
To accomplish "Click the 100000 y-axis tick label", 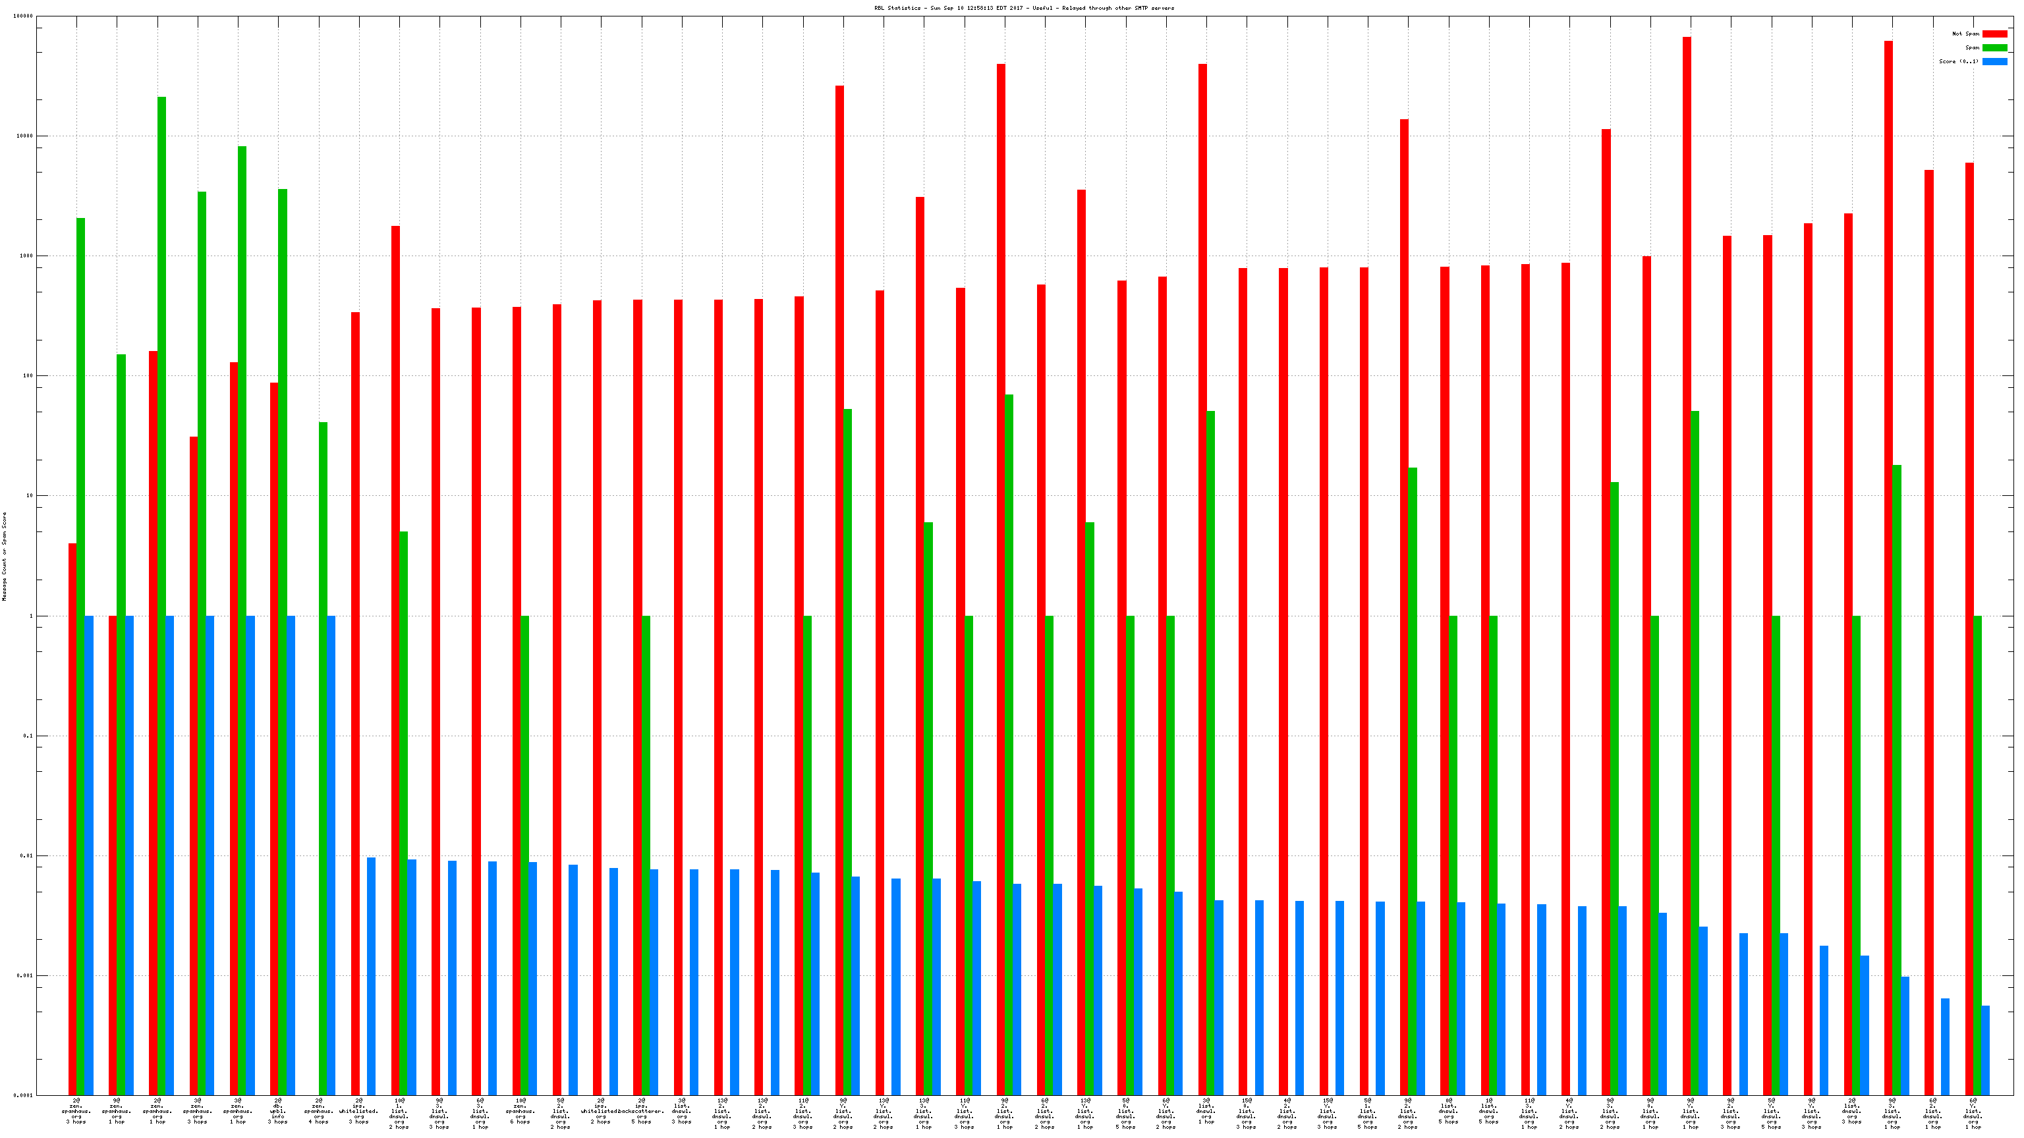I will [x=23, y=16].
